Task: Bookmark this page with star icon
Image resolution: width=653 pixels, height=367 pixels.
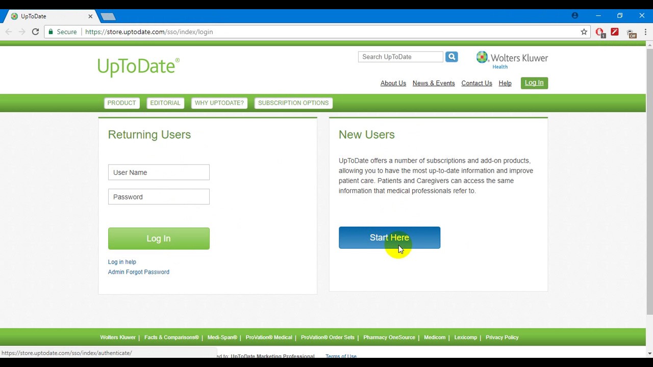Action: tap(584, 32)
